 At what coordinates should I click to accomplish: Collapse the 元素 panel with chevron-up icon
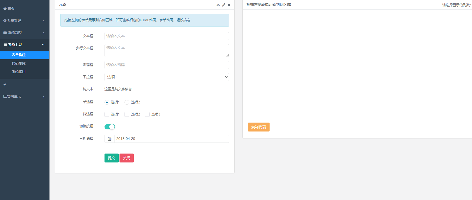pos(218,5)
